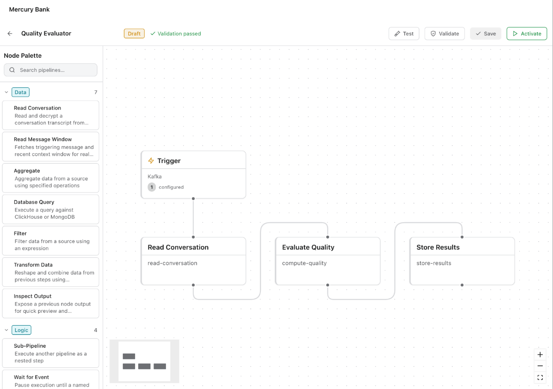
Task: Click the lightning bolt icon on Trigger node
Action: tap(151, 161)
